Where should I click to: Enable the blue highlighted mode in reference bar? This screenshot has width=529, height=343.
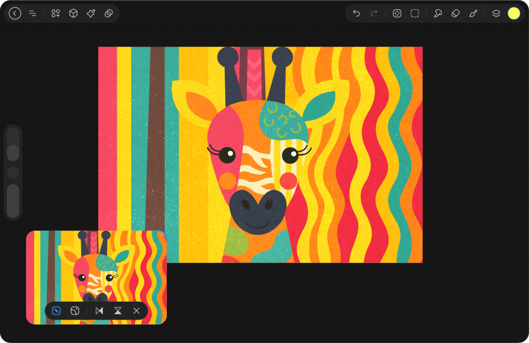57,311
